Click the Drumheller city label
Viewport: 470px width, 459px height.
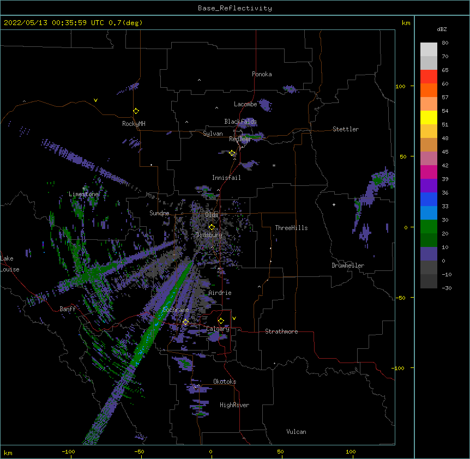point(348,265)
